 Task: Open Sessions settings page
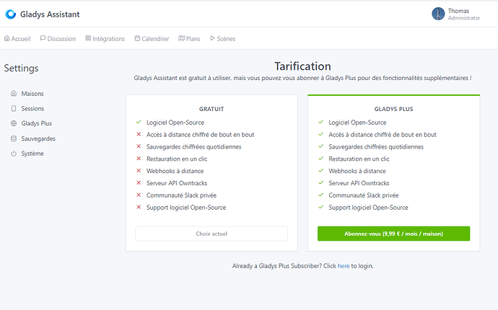pyautogui.click(x=32, y=109)
